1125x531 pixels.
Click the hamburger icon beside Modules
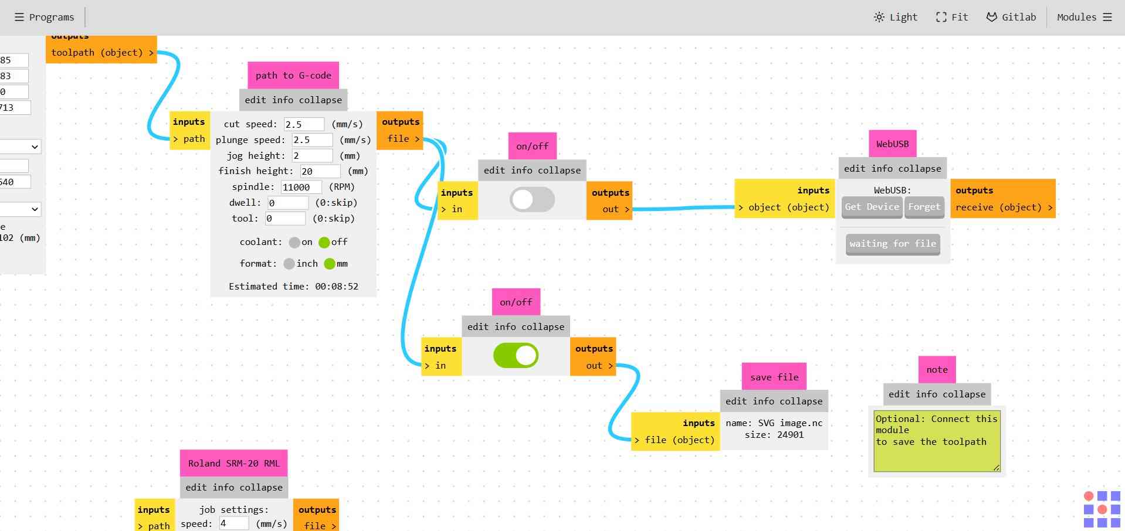[1107, 17]
